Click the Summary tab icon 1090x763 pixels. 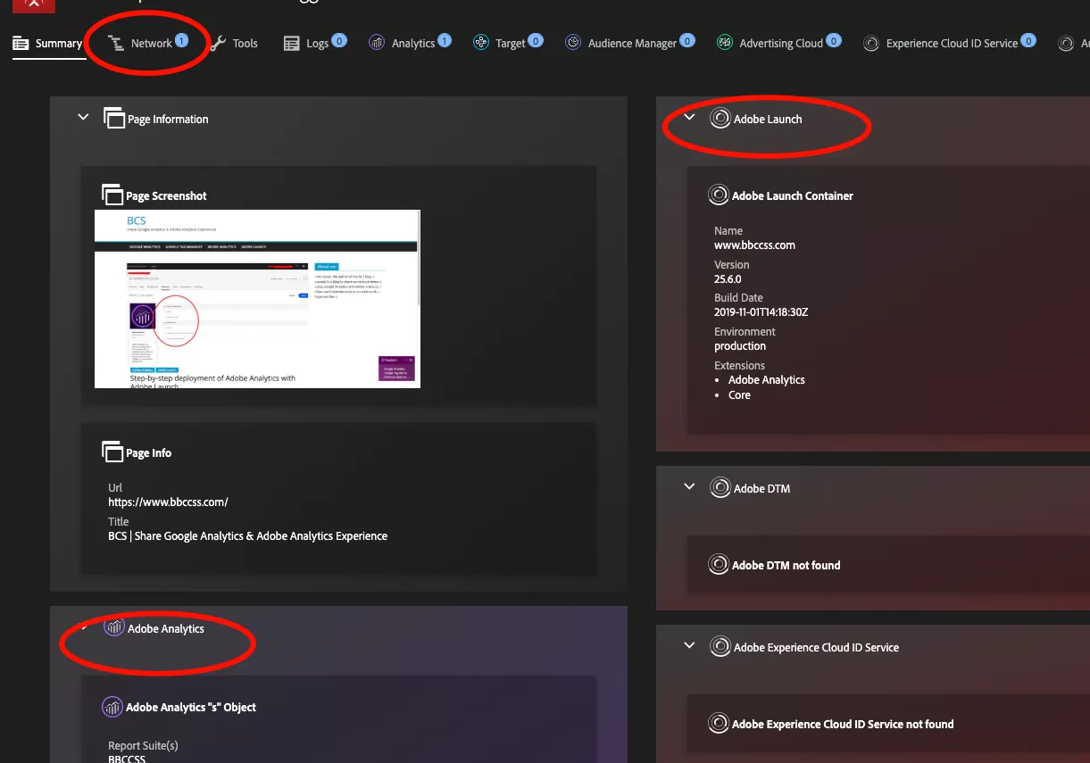point(21,44)
